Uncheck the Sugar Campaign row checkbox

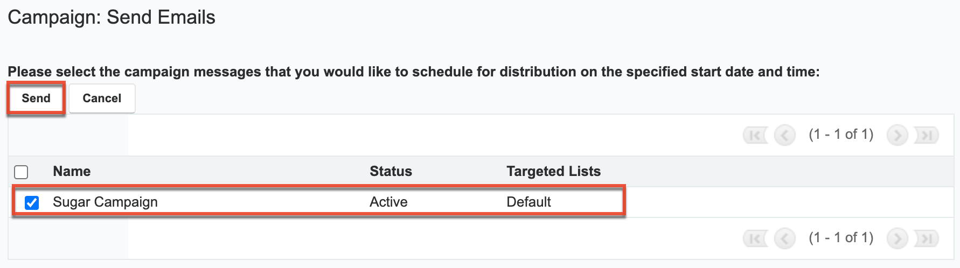click(x=32, y=202)
